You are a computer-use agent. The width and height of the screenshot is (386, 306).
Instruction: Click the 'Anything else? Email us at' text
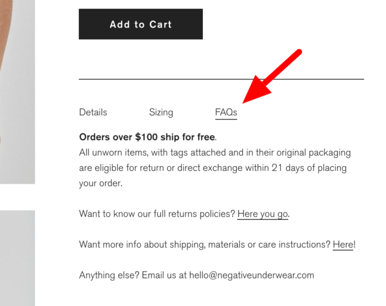tap(133, 275)
